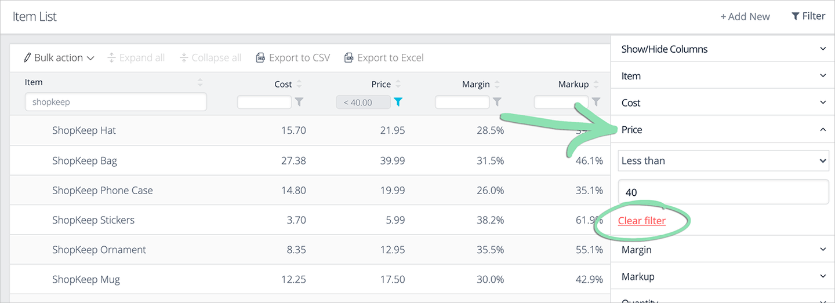Open the Filter panel funnel icon

pyautogui.click(x=796, y=16)
